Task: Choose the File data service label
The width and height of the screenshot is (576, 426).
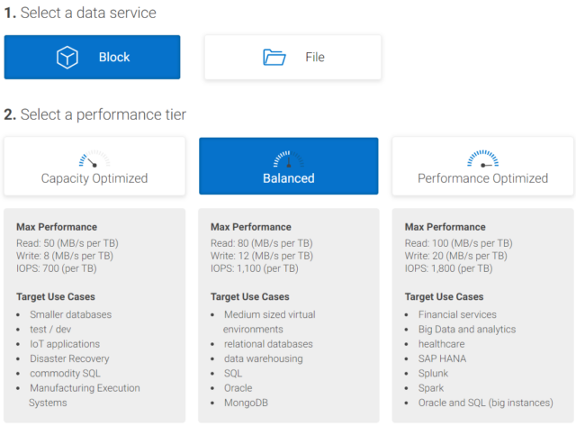Action: pos(314,58)
